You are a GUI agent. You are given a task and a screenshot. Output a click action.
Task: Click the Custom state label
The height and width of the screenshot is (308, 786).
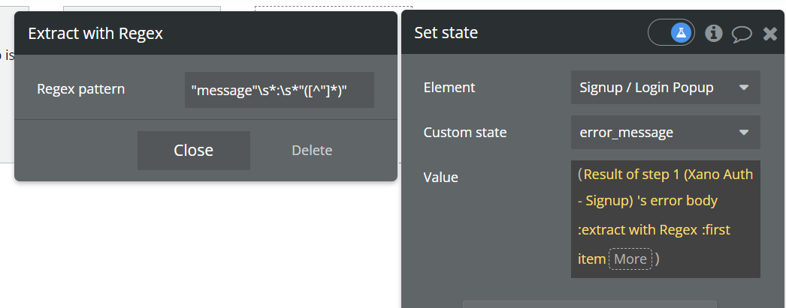click(x=465, y=133)
